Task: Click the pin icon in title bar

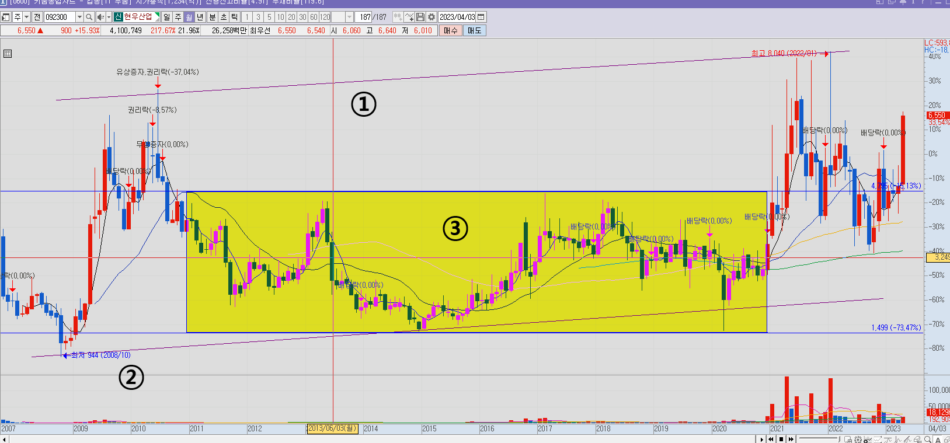Action: point(903,2)
